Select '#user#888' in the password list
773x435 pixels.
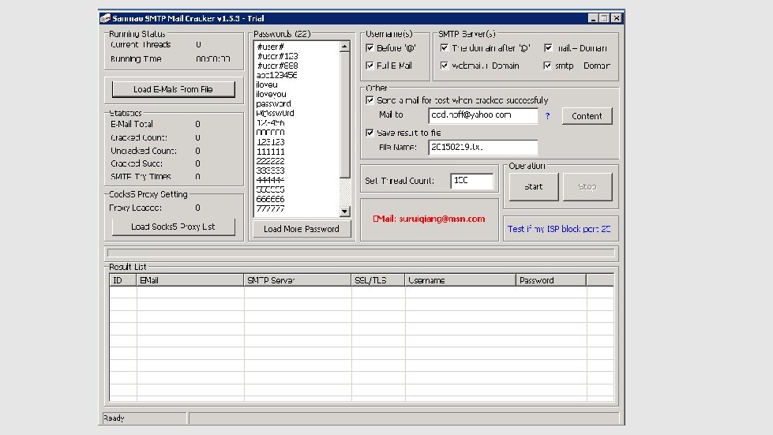click(277, 66)
